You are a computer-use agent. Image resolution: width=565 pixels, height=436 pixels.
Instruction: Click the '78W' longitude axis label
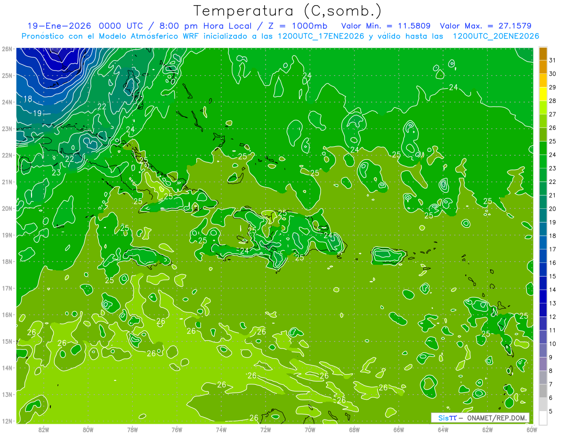(132, 429)
